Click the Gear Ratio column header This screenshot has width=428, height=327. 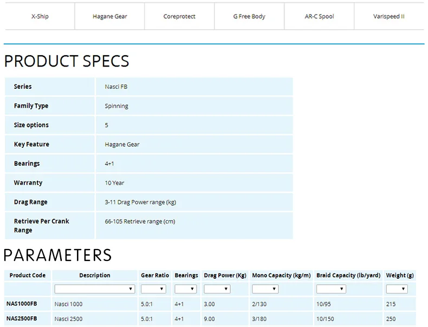pyautogui.click(x=155, y=275)
